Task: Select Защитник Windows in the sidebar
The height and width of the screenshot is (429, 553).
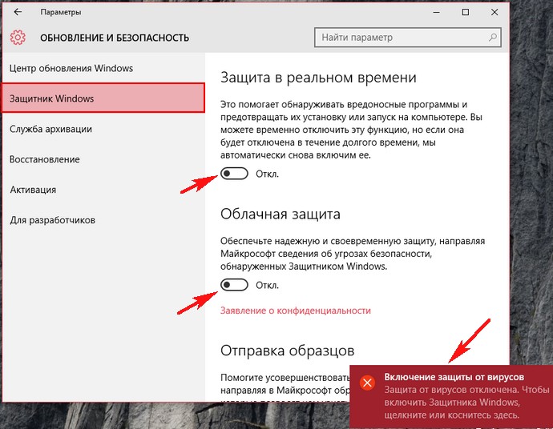Action: tap(52, 98)
